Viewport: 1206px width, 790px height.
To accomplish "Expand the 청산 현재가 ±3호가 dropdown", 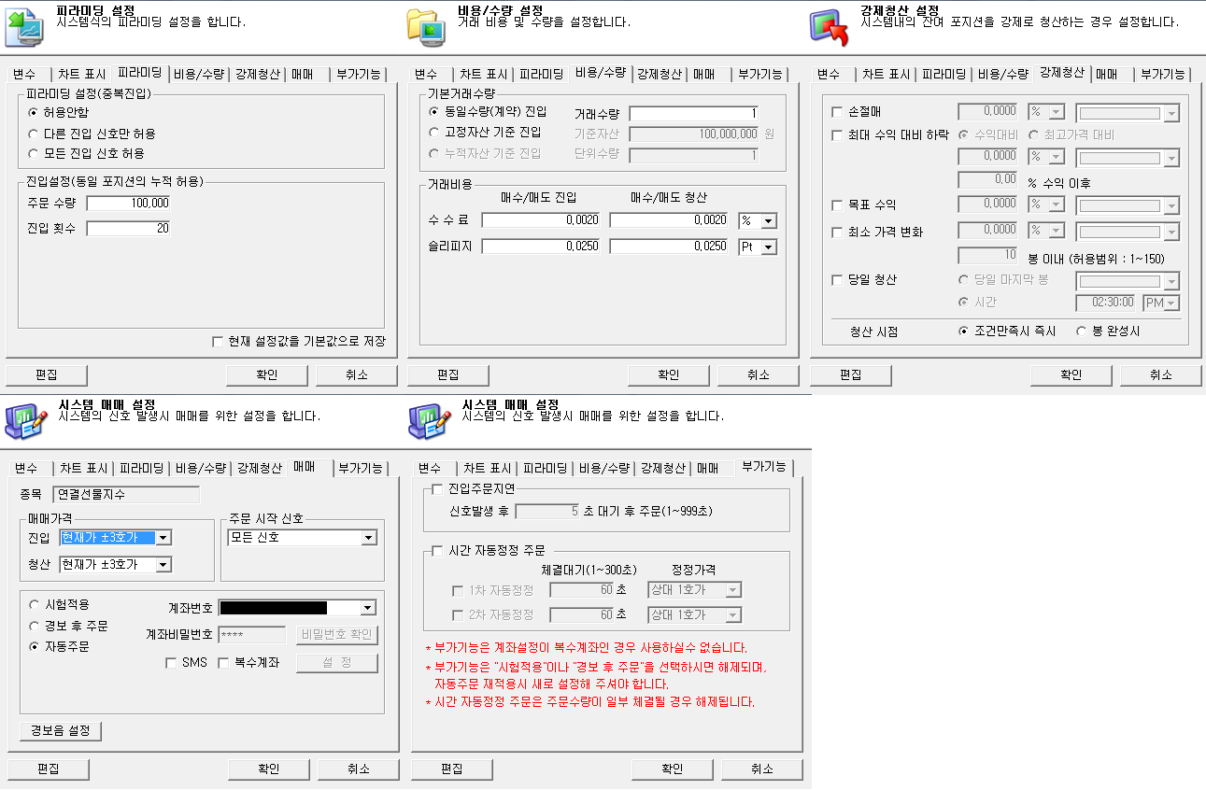I will [x=163, y=565].
